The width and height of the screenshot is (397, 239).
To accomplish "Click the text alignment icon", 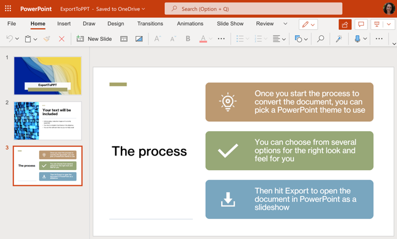I will pos(276,39).
